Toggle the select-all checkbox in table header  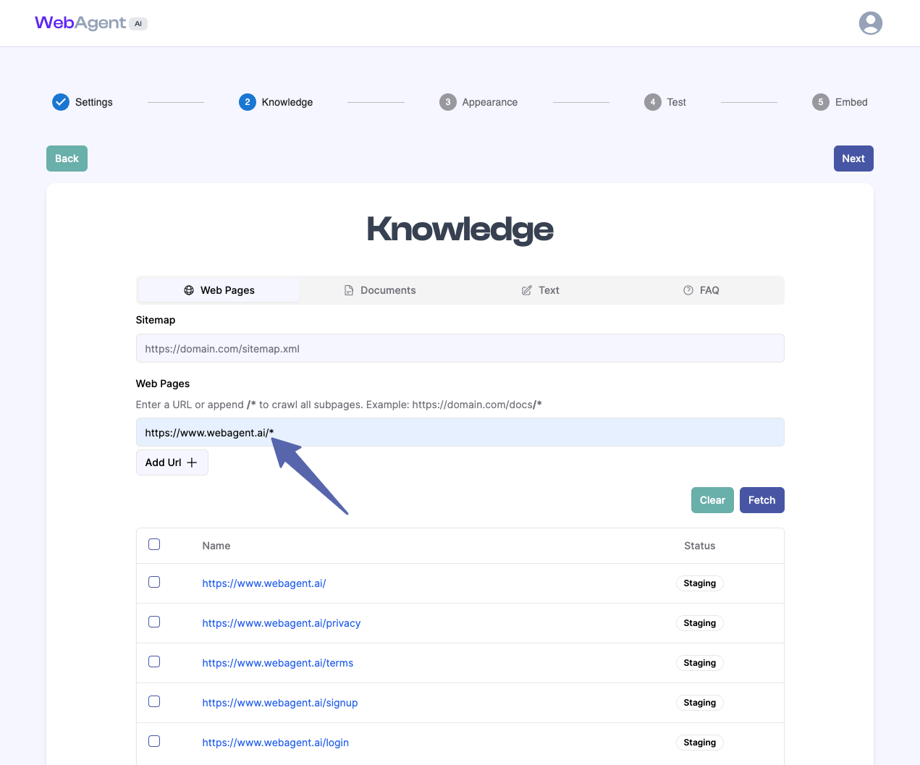[154, 544]
